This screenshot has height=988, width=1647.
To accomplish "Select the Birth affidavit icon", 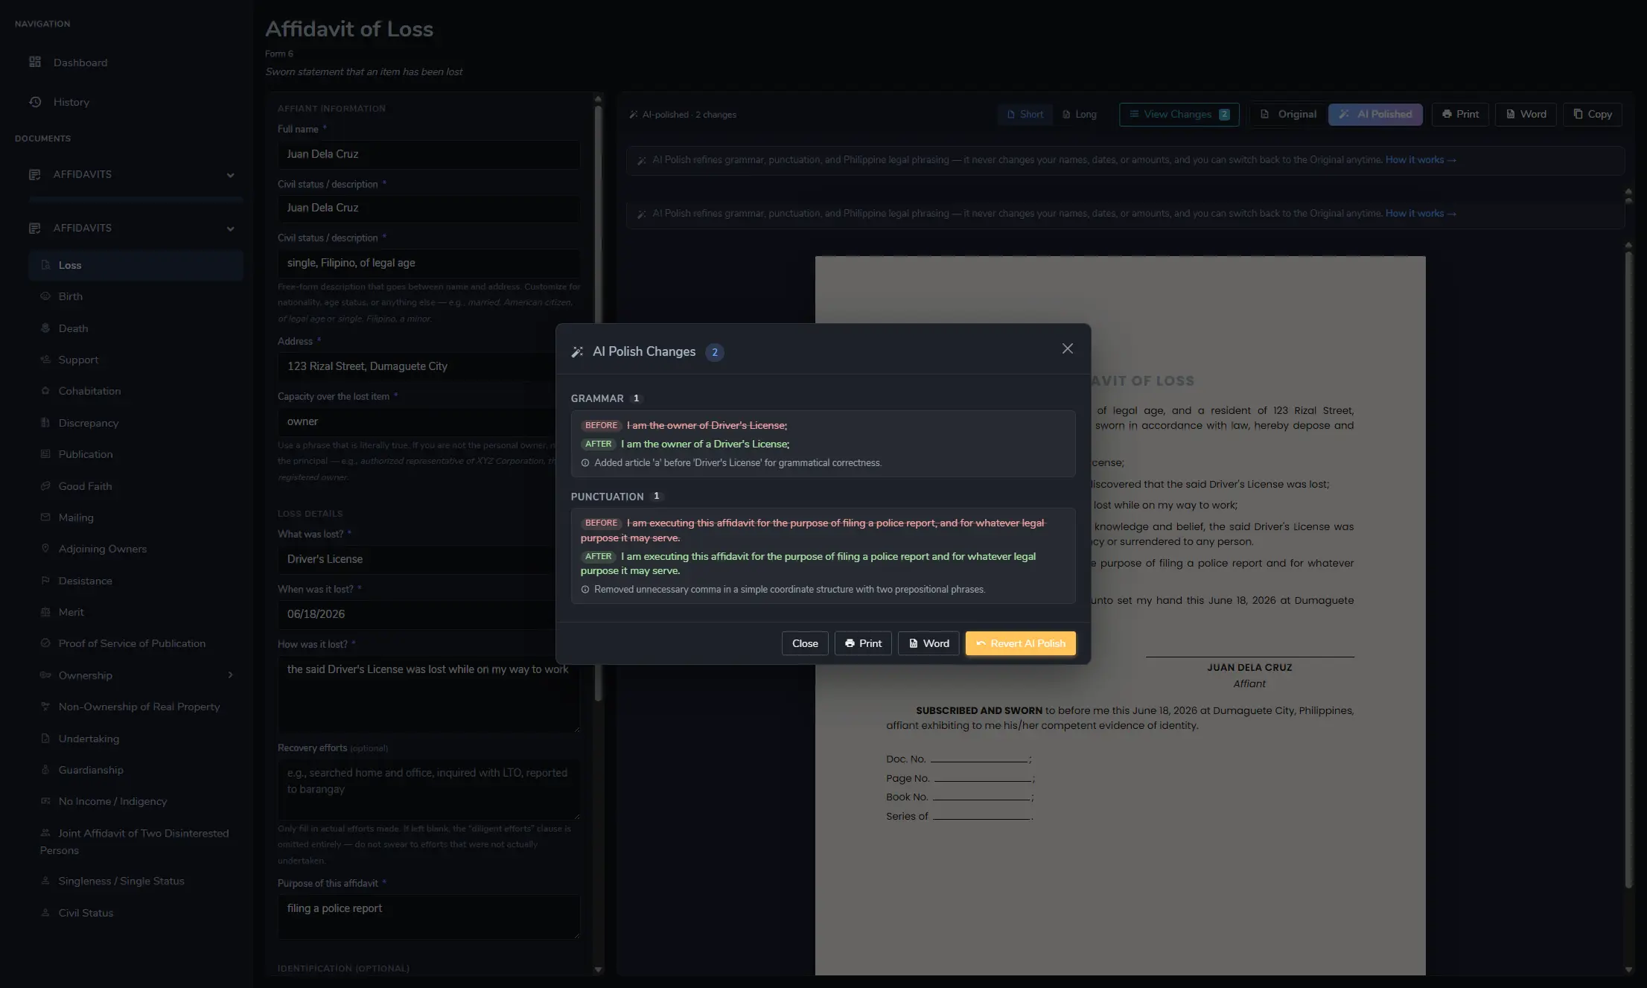I will tap(45, 296).
